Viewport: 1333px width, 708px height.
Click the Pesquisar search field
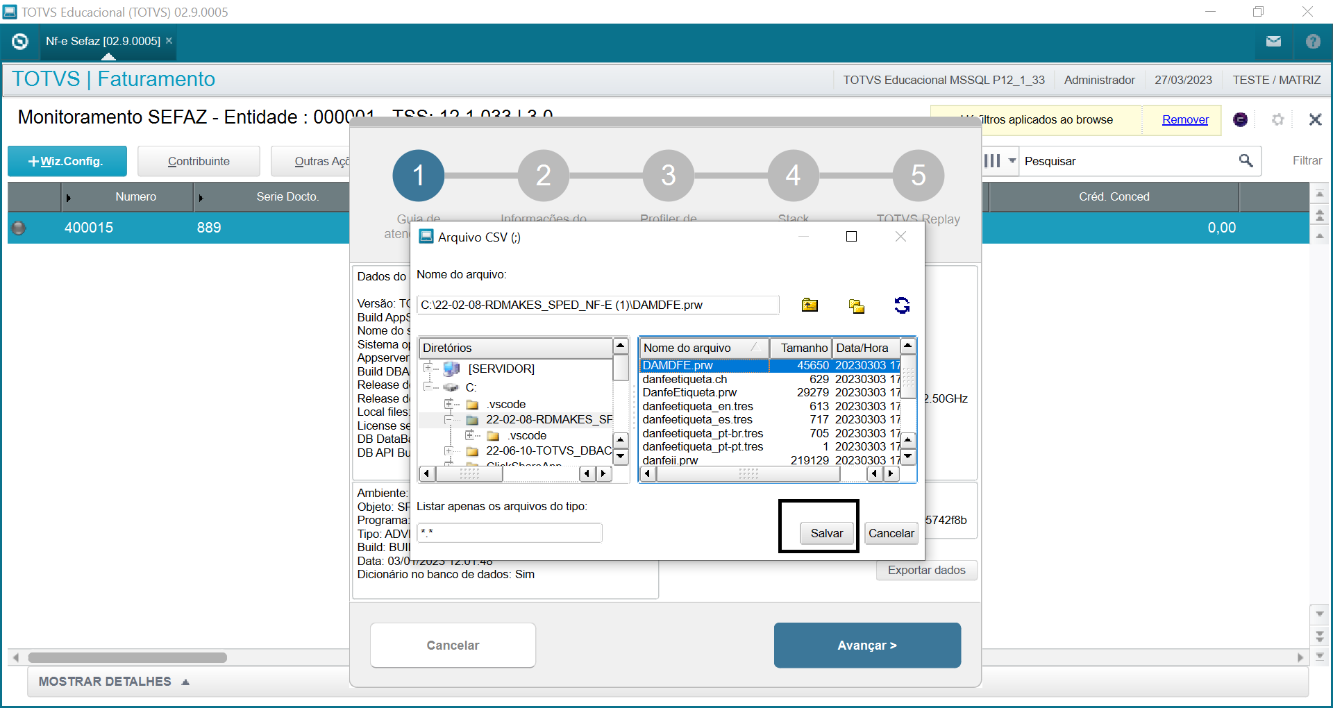(x=1128, y=161)
